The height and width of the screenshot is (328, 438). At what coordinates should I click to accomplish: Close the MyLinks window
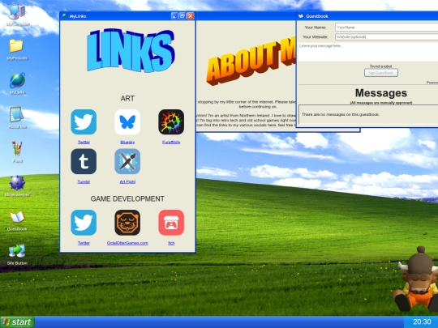(x=191, y=16)
